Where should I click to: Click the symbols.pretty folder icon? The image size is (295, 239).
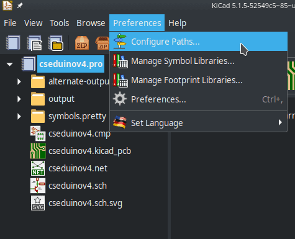pos(38,116)
